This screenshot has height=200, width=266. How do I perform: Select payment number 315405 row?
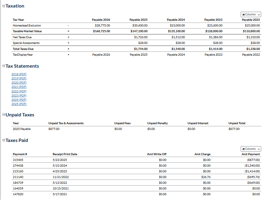(18, 160)
